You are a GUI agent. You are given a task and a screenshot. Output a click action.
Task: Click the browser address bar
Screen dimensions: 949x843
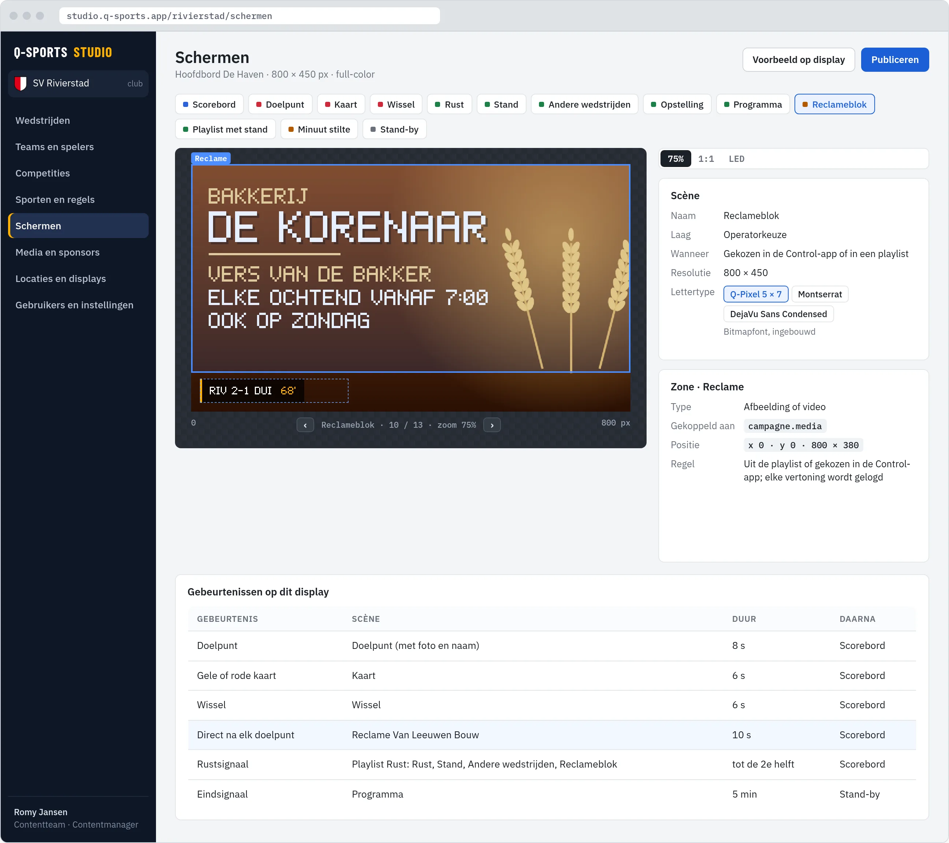(x=249, y=16)
